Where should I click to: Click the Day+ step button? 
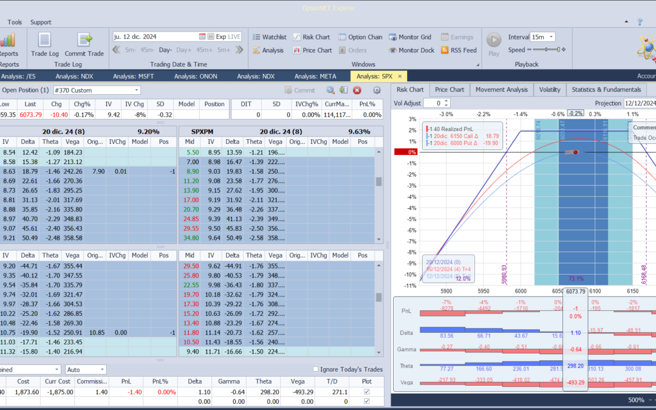click(183, 50)
